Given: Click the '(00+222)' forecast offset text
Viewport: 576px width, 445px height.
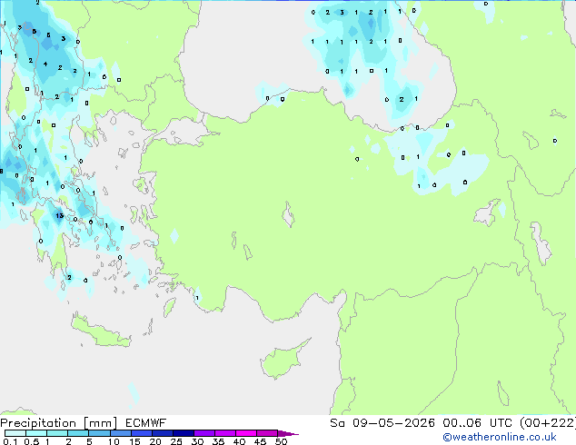Looking at the screenshot, I should [x=548, y=423].
